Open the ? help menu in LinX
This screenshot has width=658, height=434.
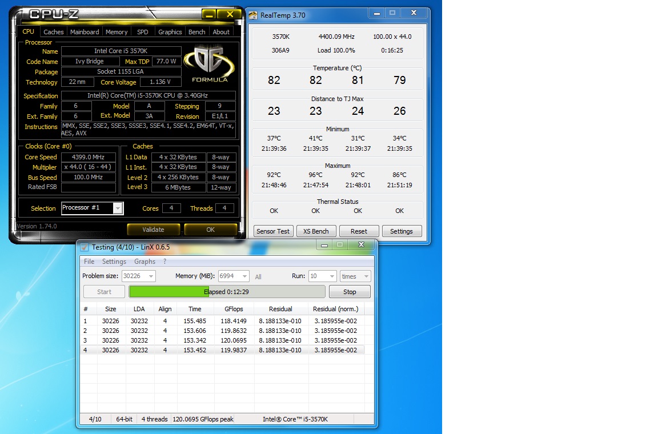[x=165, y=262]
